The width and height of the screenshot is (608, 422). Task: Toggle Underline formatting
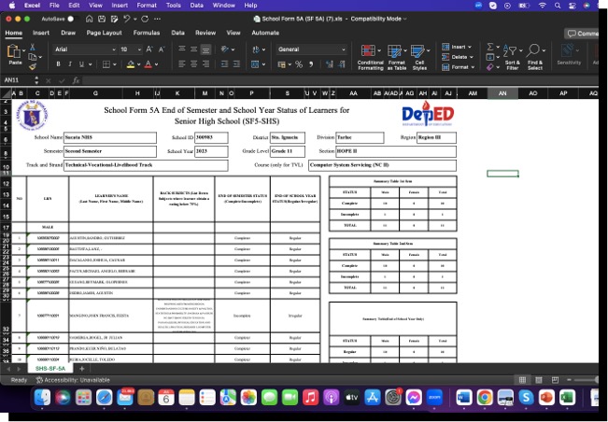coord(81,64)
